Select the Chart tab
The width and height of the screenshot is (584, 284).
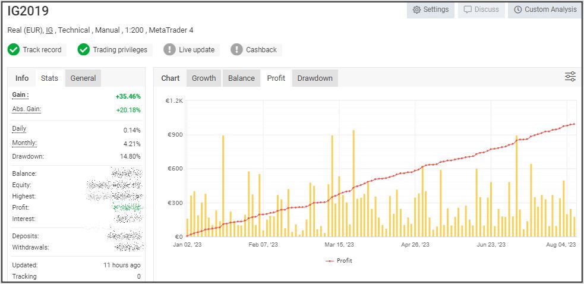[x=171, y=78]
